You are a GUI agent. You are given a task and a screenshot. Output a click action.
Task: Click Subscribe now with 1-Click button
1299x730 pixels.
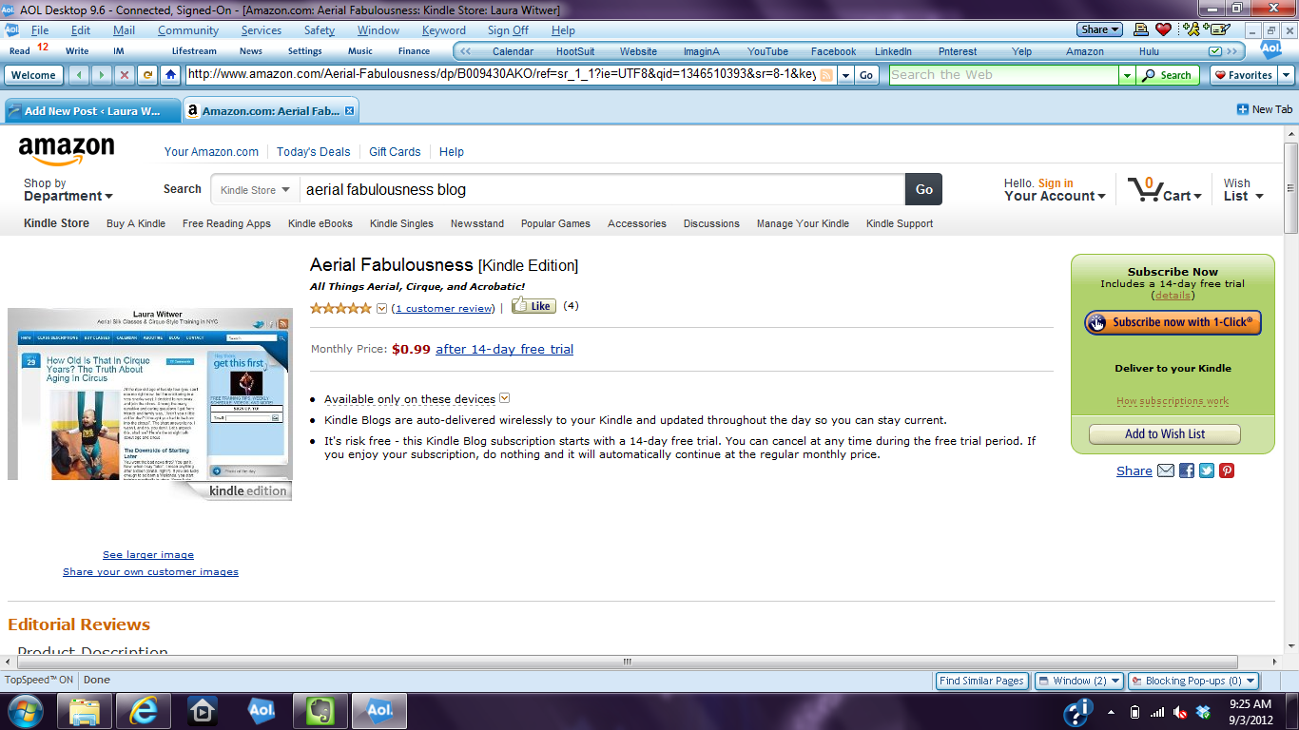pos(1173,322)
